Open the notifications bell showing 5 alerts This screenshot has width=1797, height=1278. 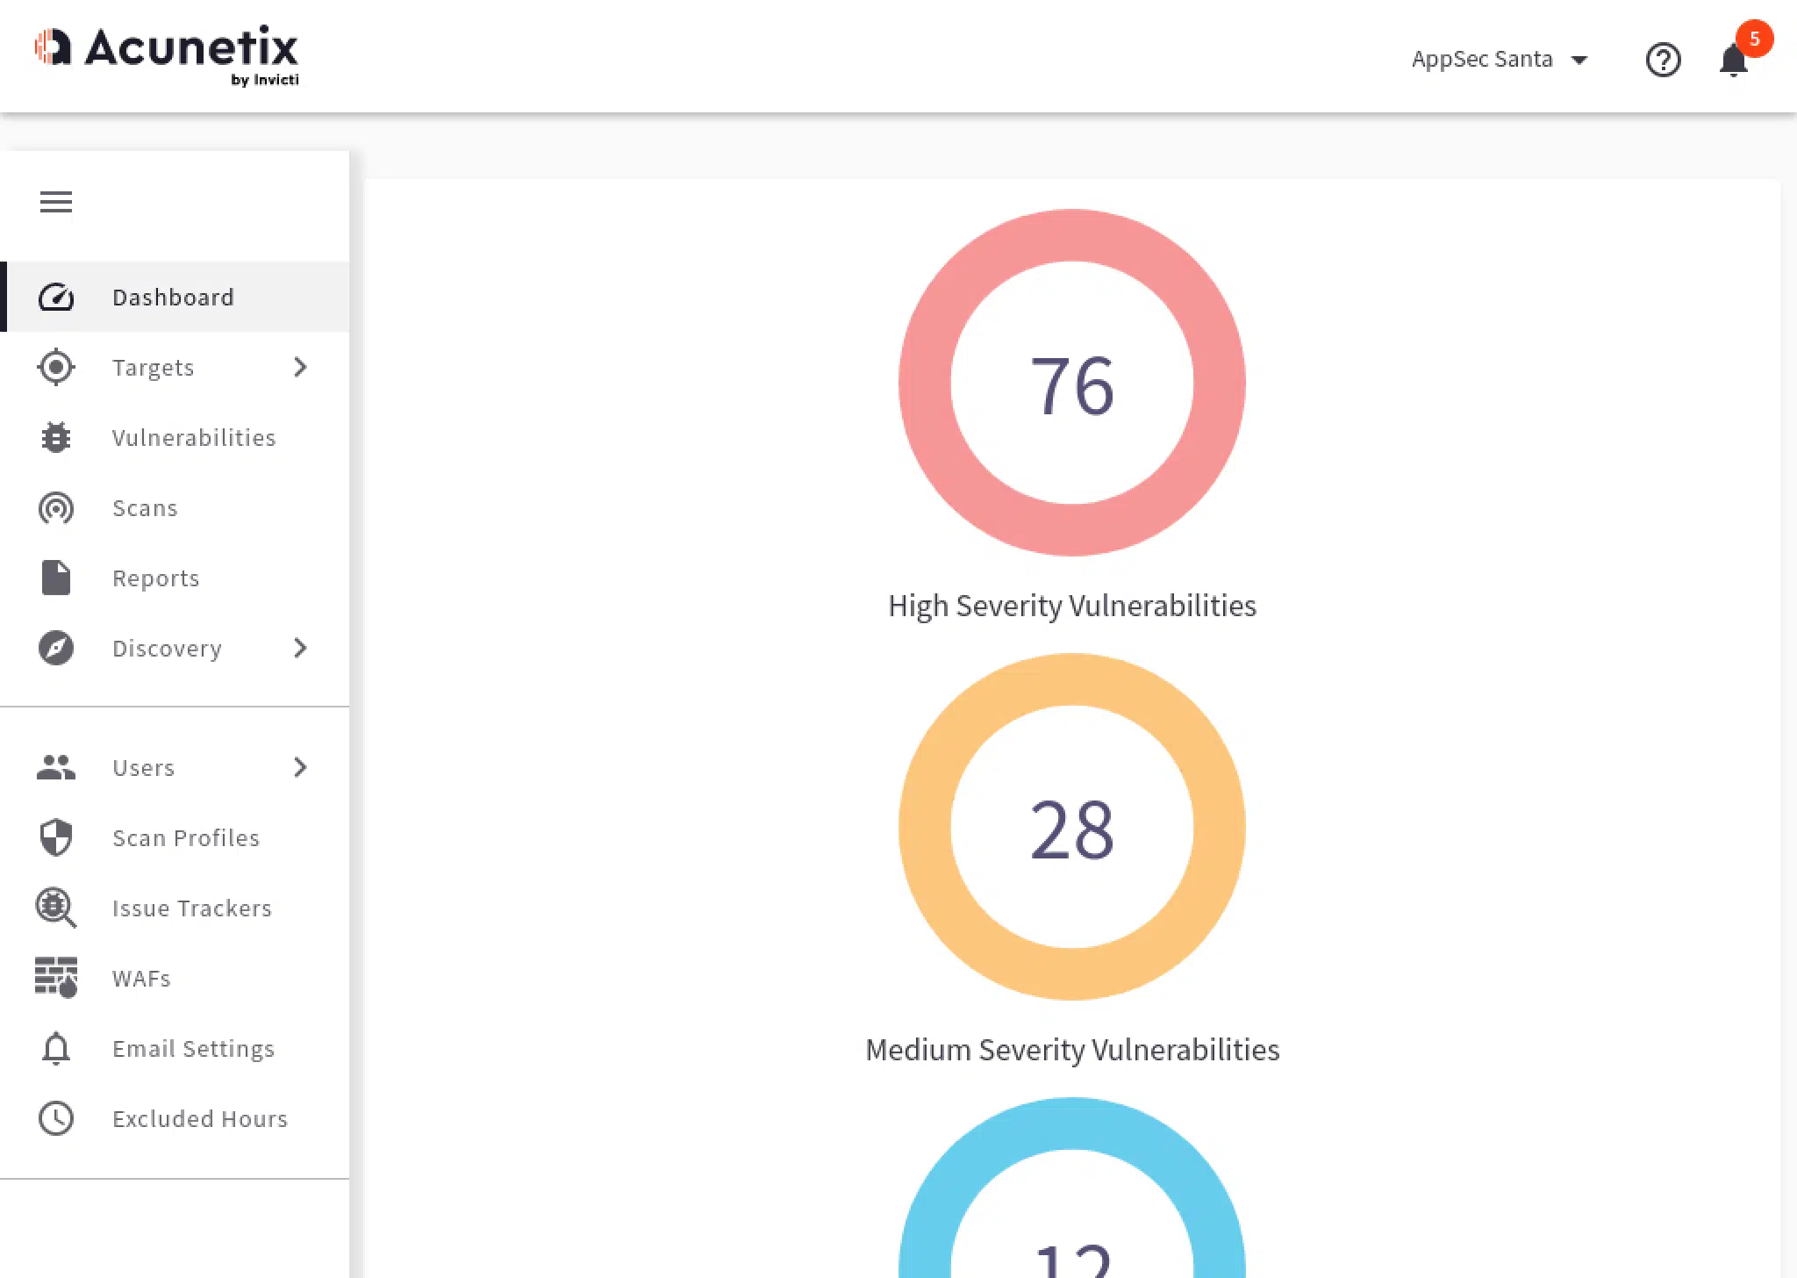1731,59
